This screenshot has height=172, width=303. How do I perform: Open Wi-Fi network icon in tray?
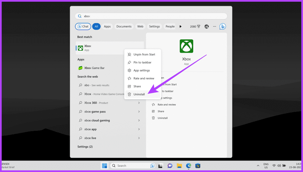point(274,165)
